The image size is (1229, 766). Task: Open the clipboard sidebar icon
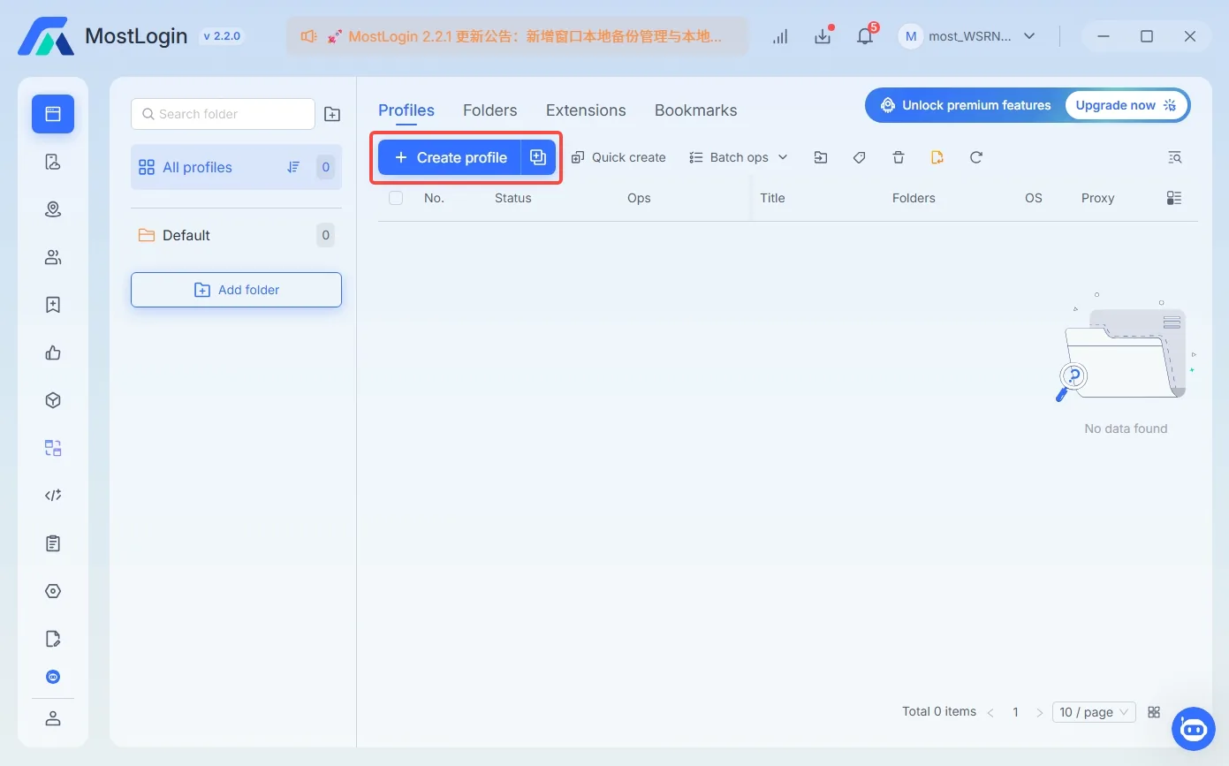[x=53, y=543]
